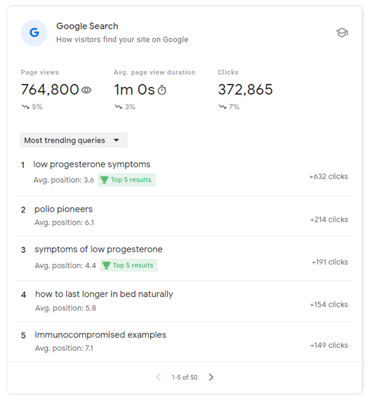374x402 pixels.
Task: Open the low progesterone symptoms query
Action: click(x=92, y=165)
